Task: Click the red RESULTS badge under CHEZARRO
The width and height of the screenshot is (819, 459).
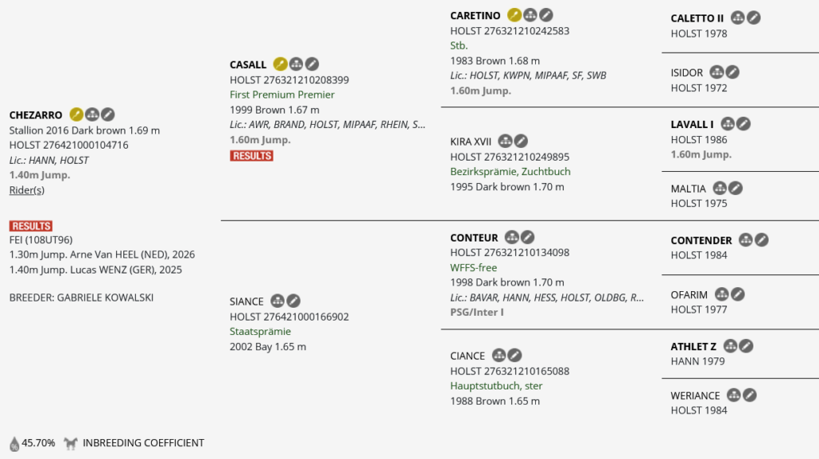Action: 31,226
